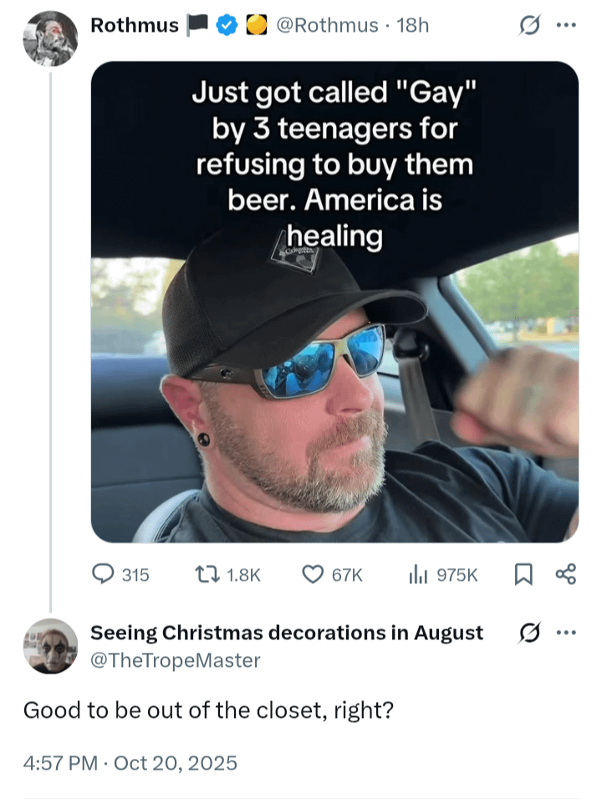Open more options on TheTropeMaster's reply

pos(566,633)
